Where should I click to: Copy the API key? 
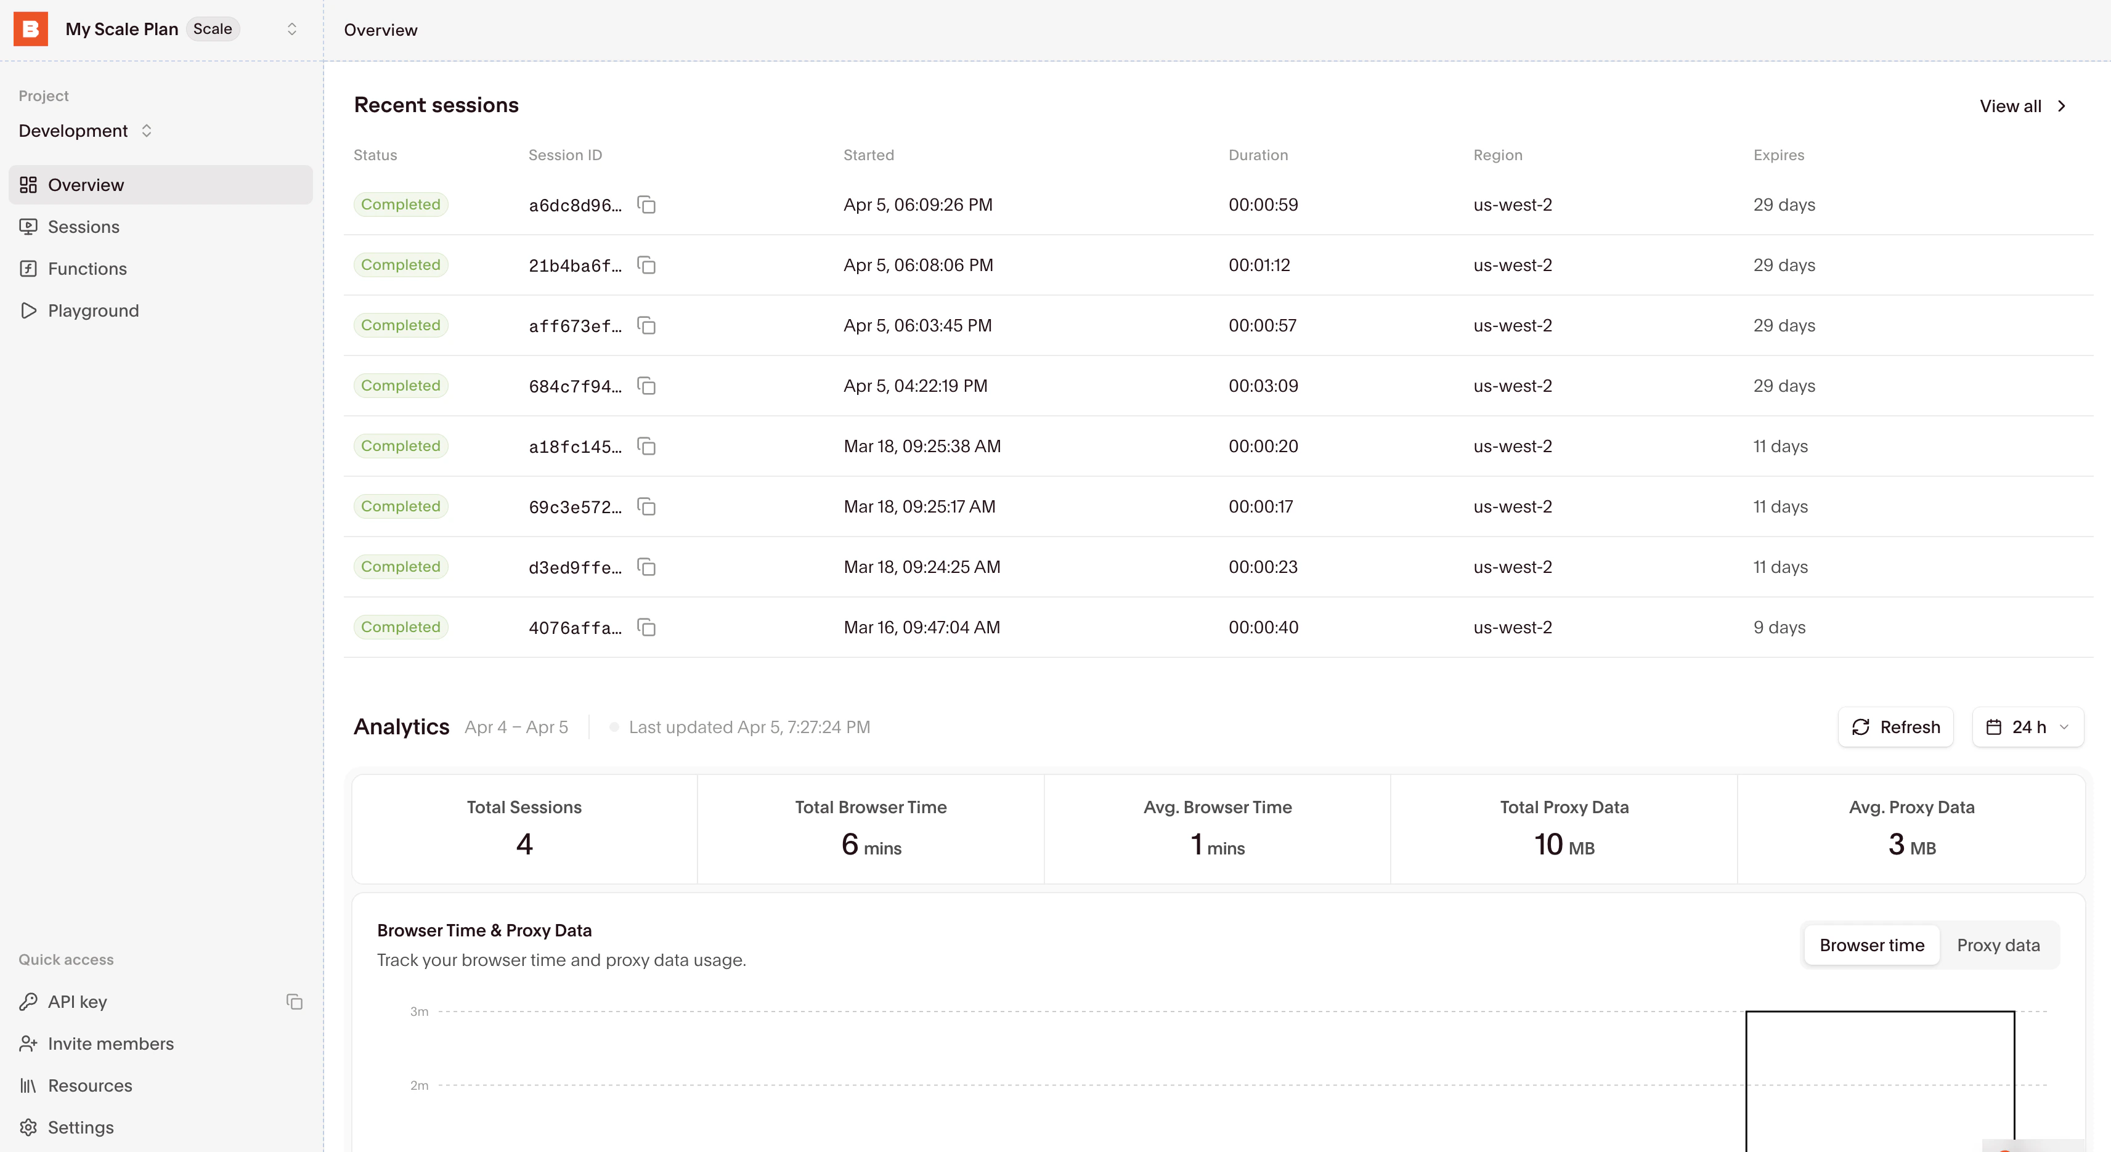294,1002
